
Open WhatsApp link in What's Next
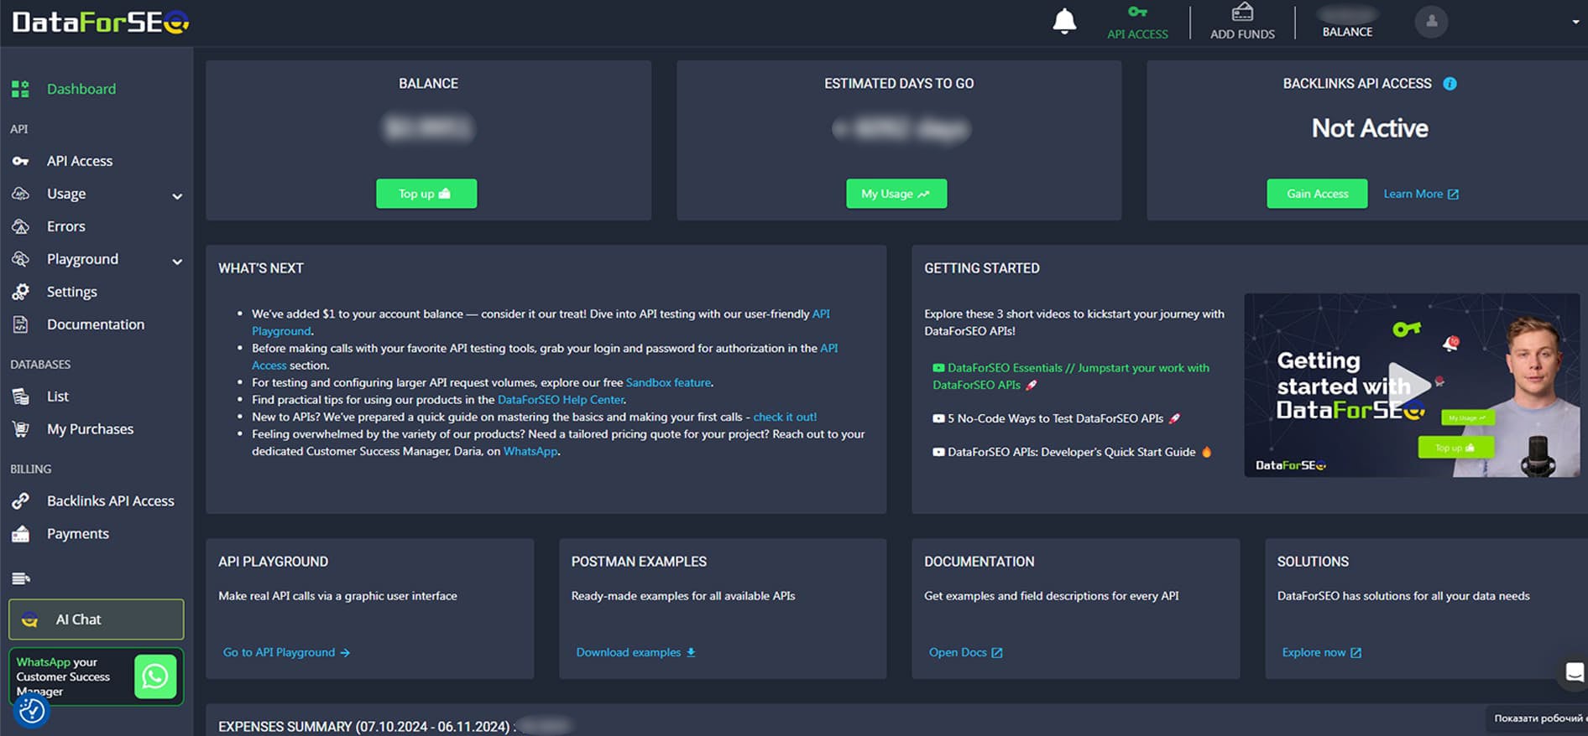point(530,451)
